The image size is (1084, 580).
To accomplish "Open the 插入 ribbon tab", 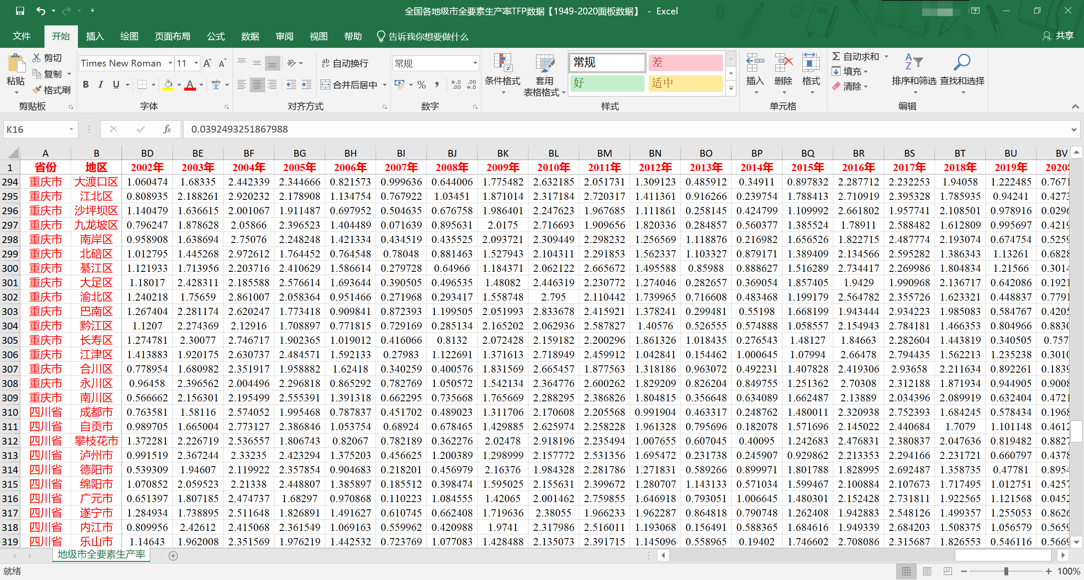I will click(95, 37).
